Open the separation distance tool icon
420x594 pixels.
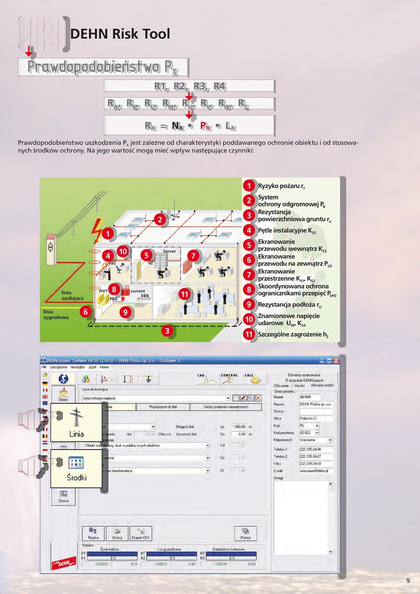click(106, 379)
